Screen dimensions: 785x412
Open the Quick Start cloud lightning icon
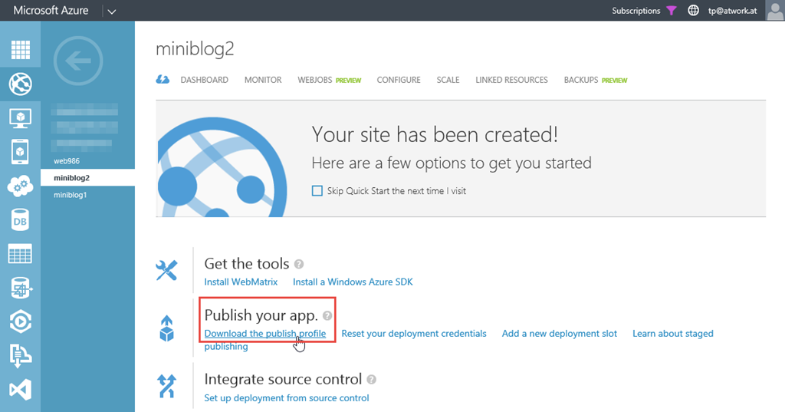click(163, 80)
